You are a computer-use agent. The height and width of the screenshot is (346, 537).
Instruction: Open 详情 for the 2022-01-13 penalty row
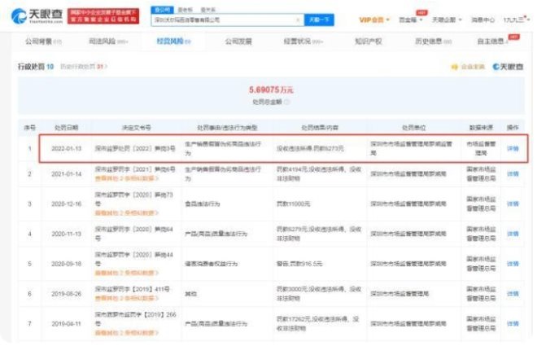pyautogui.click(x=512, y=147)
